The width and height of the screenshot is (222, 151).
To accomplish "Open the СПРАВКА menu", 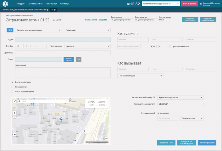I will coord(64,4).
